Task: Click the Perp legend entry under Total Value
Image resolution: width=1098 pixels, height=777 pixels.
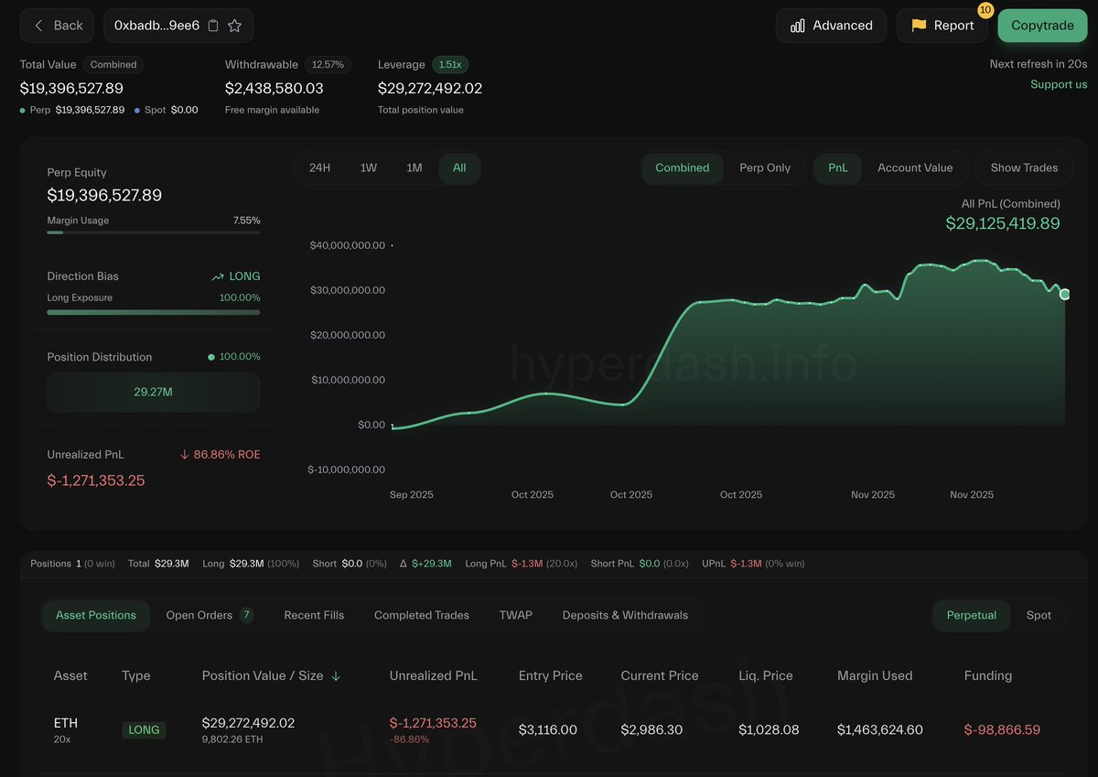Action: click(x=72, y=110)
